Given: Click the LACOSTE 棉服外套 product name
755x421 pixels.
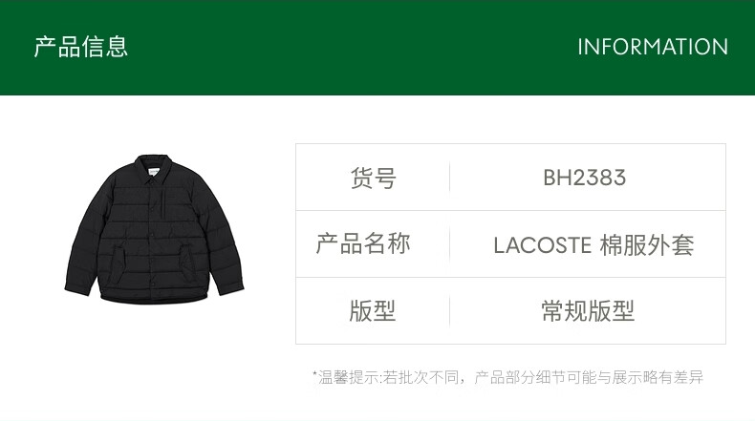Looking at the screenshot, I should [x=593, y=245].
